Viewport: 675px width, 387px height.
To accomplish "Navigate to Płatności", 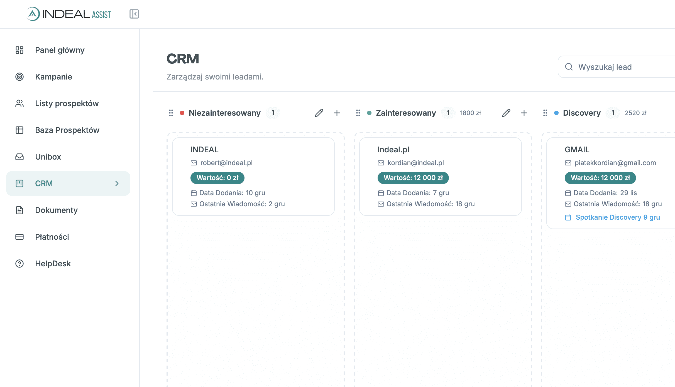I will coord(52,237).
